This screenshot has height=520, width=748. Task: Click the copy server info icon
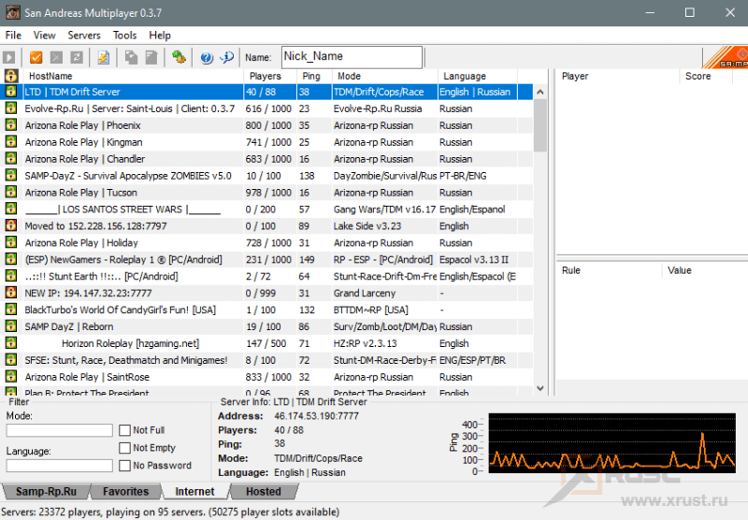(130, 58)
